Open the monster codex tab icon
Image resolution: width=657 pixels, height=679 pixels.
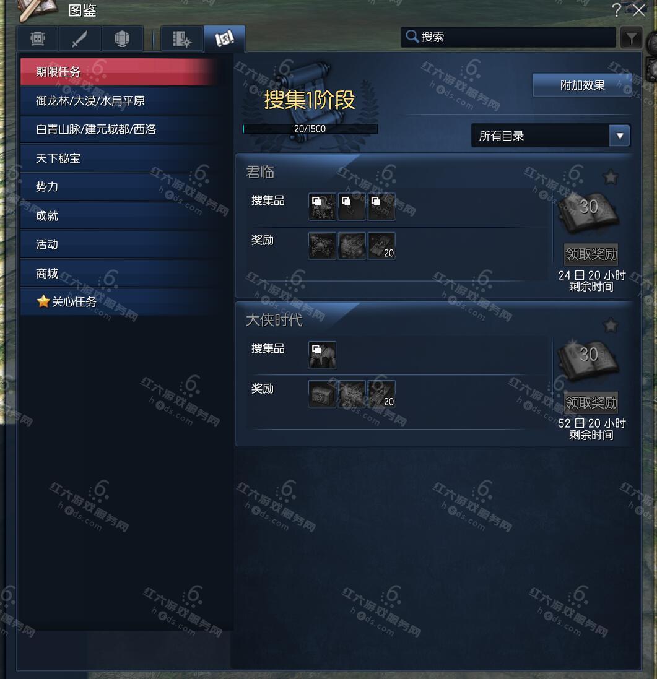coord(38,38)
